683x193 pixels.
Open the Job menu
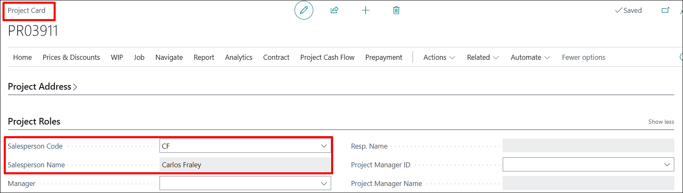[x=139, y=57]
